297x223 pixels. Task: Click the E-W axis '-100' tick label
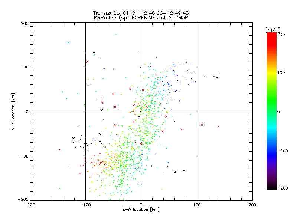coord(85,205)
